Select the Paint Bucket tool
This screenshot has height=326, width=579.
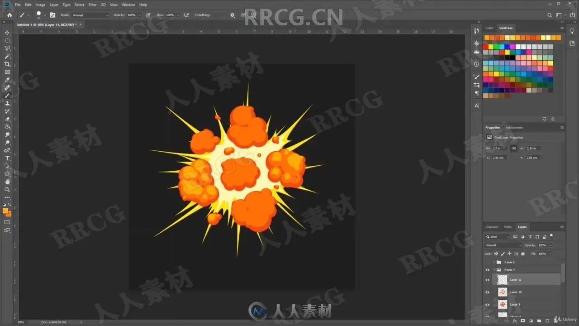7,127
